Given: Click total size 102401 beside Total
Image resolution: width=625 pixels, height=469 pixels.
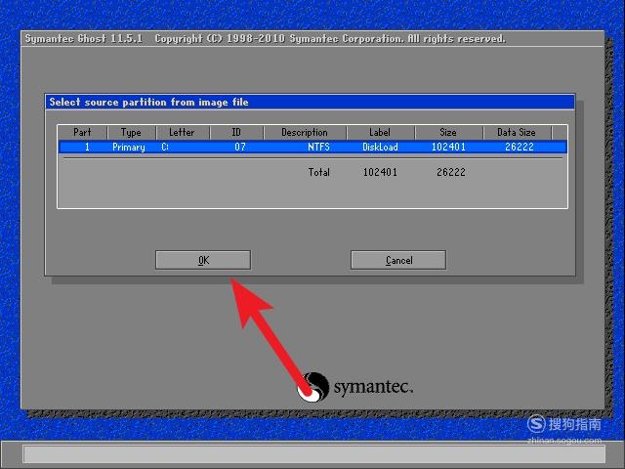Looking at the screenshot, I should (380, 172).
